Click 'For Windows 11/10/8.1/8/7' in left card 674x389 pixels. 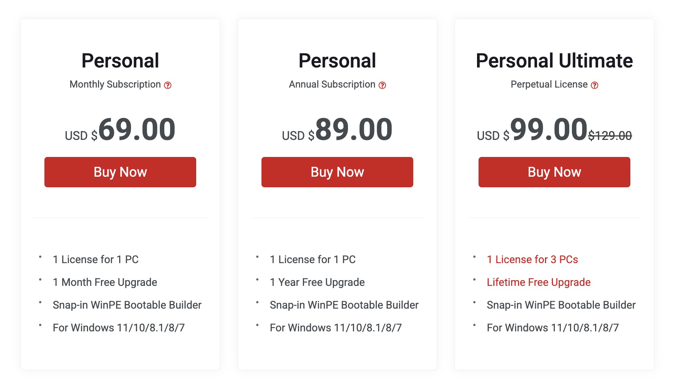coord(119,328)
